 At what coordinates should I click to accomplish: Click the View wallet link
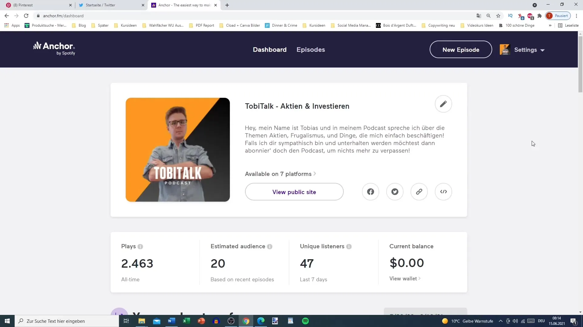pos(403,278)
